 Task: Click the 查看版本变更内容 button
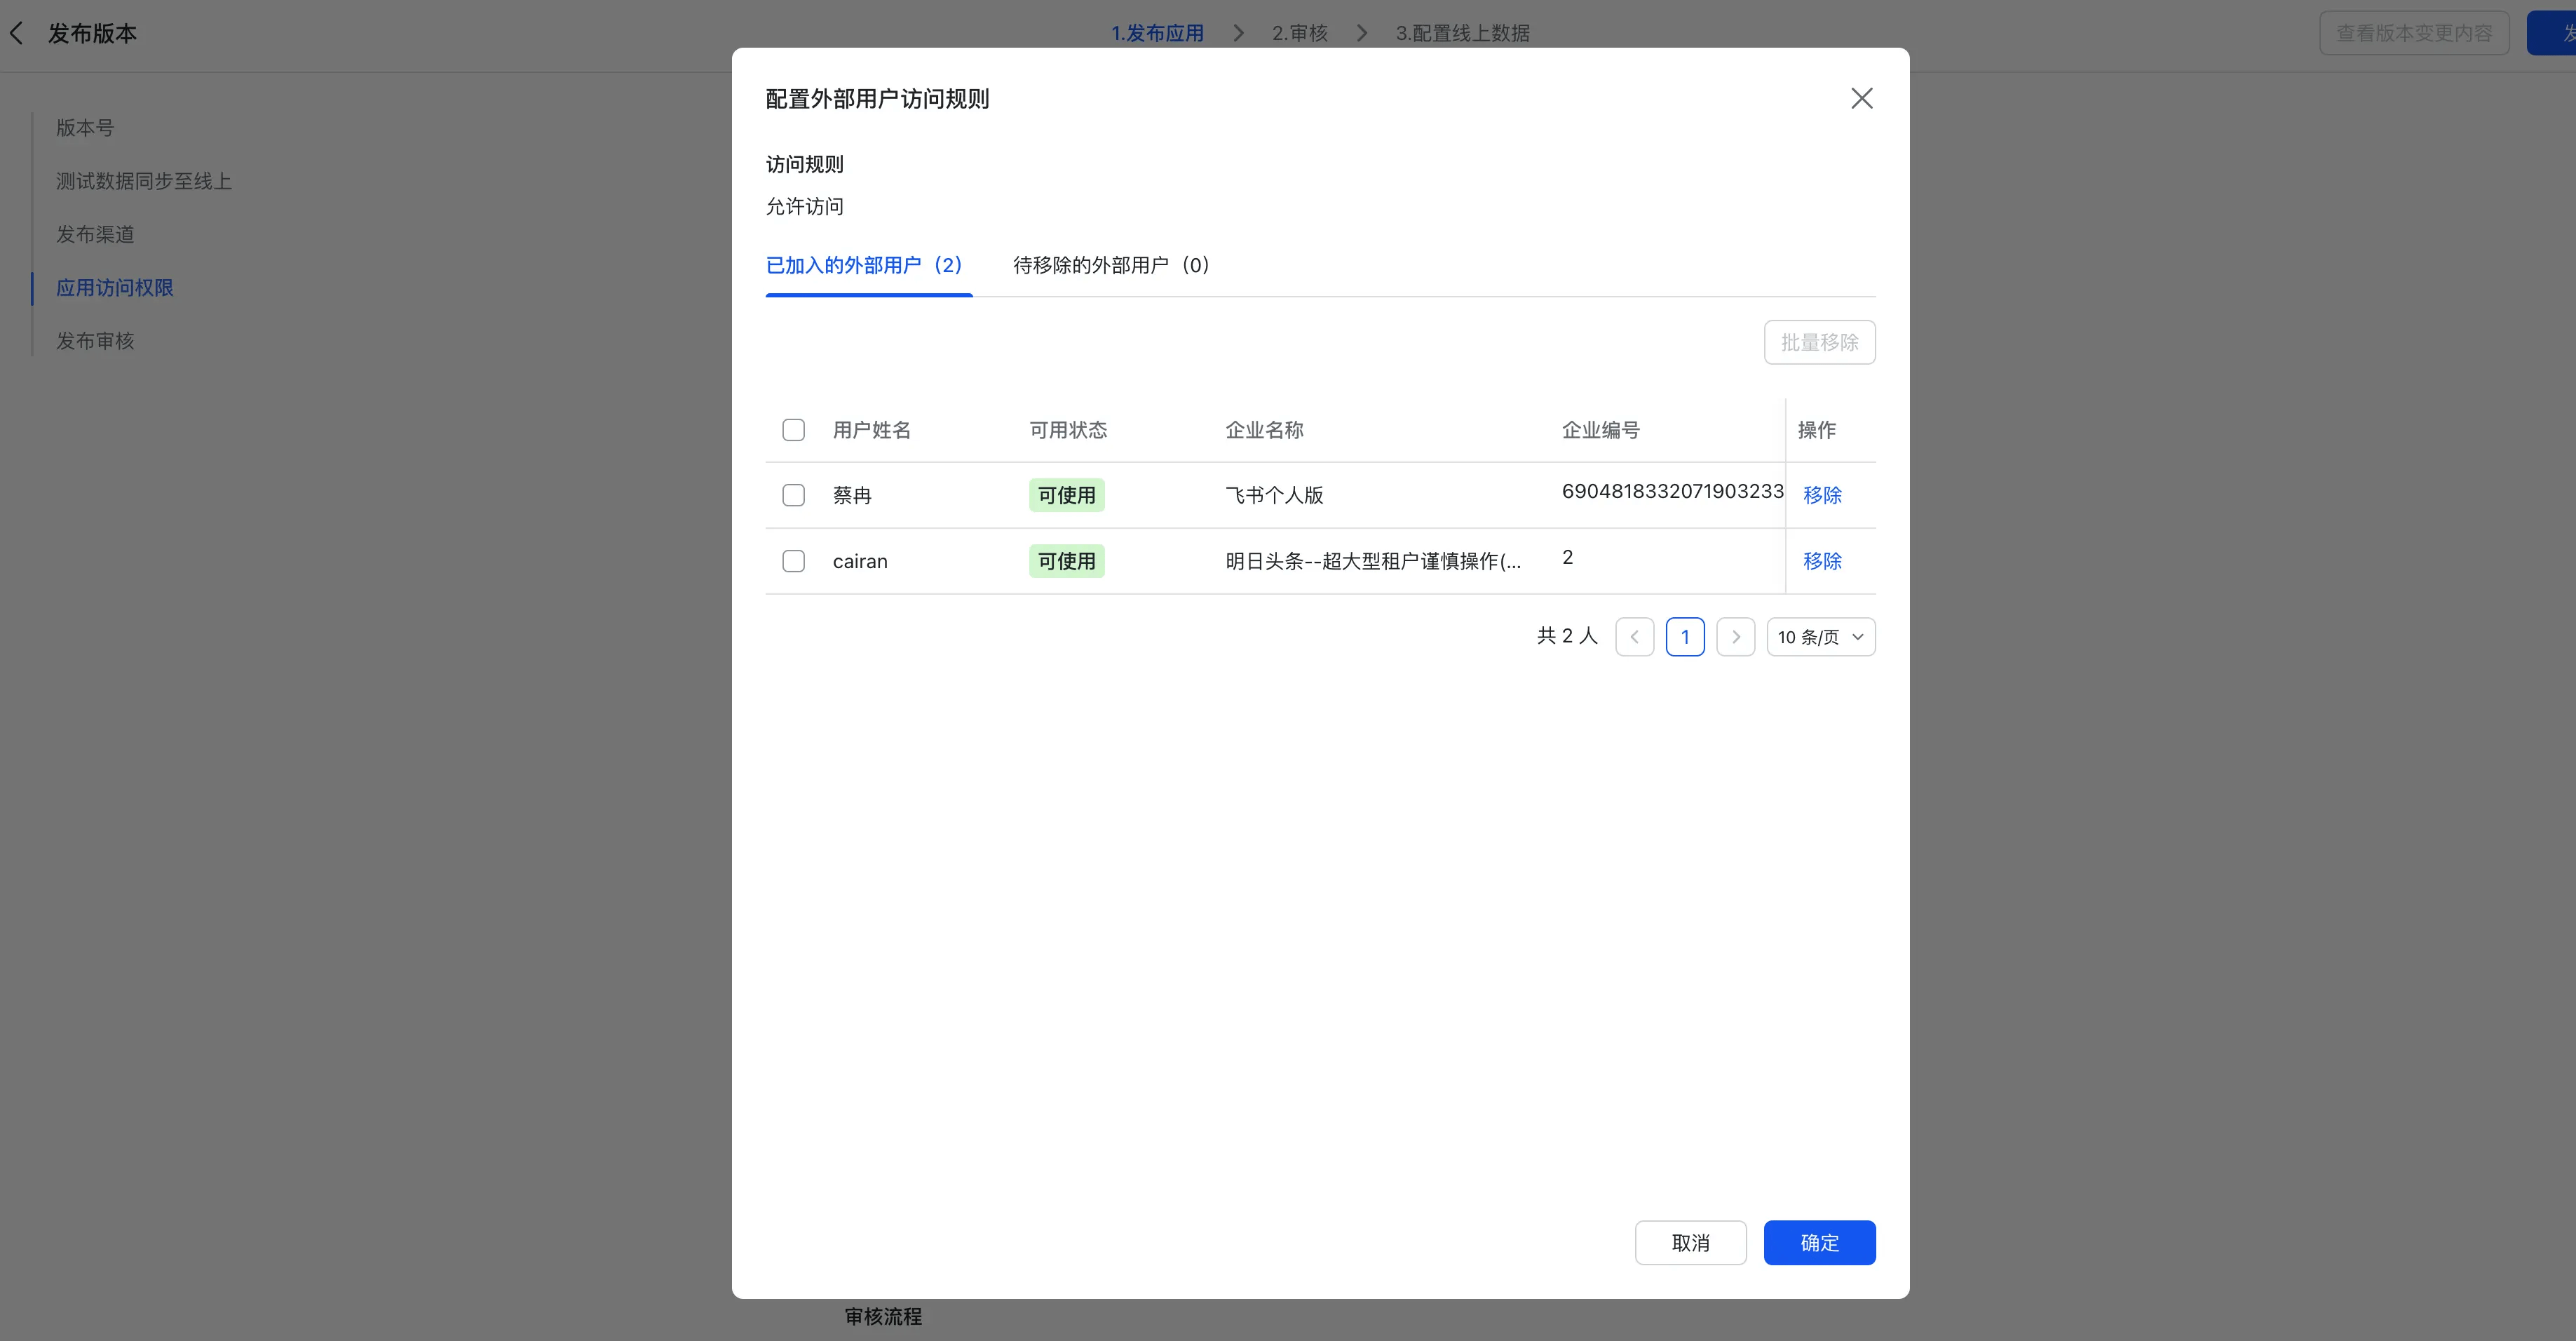(x=2414, y=33)
